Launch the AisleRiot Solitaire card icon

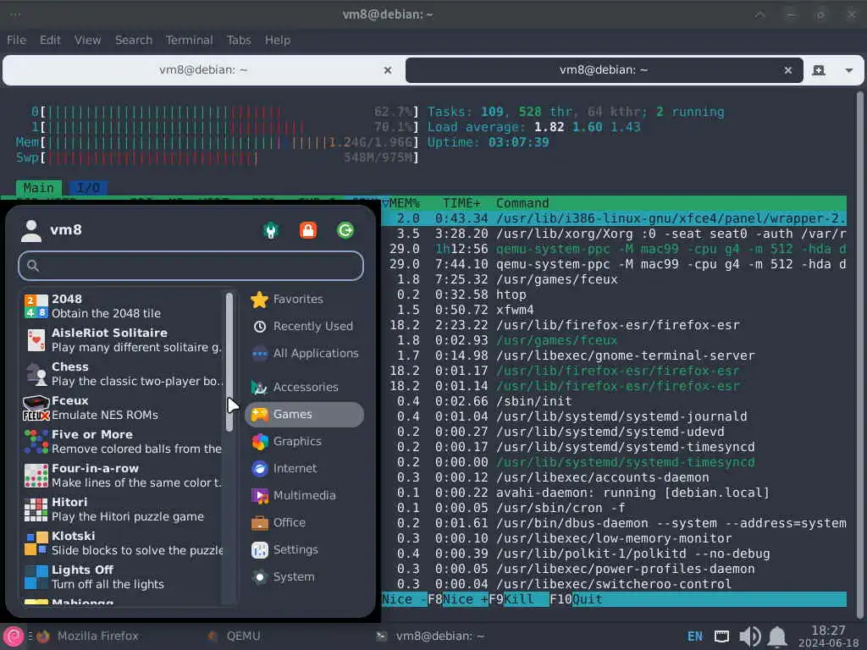(x=36, y=340)
